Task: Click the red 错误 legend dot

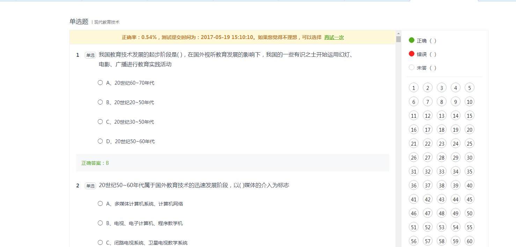Action: [x=412, y=54]
